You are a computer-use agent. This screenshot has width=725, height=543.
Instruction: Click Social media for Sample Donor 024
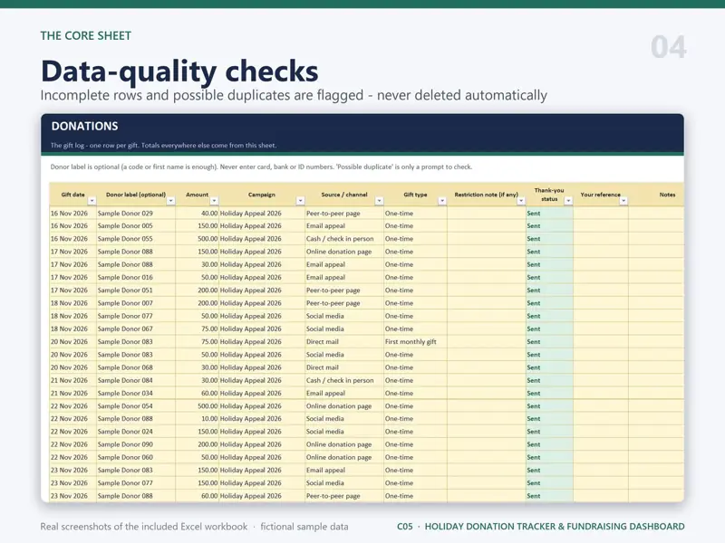coord(344,432)
